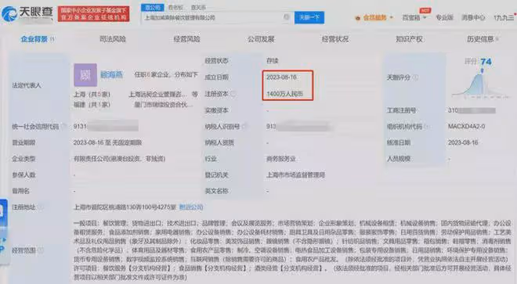
Task: Select the 登记机关 value 上海市市场监督管理局
Action: (296, 175)
